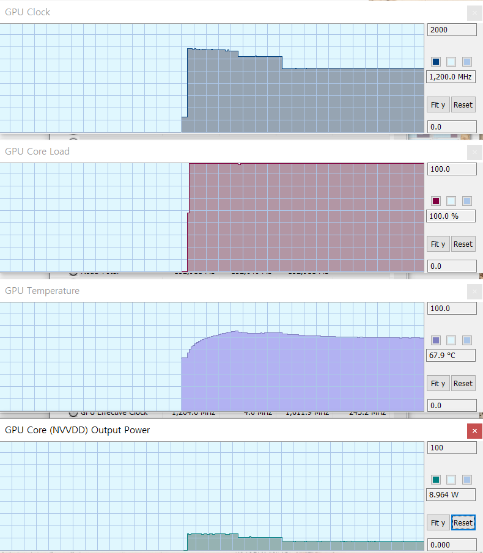The width and height of the screenshot is (483, 553).
Task: Edit Output Power minimum field 0.000
Action: pos(452,544)
